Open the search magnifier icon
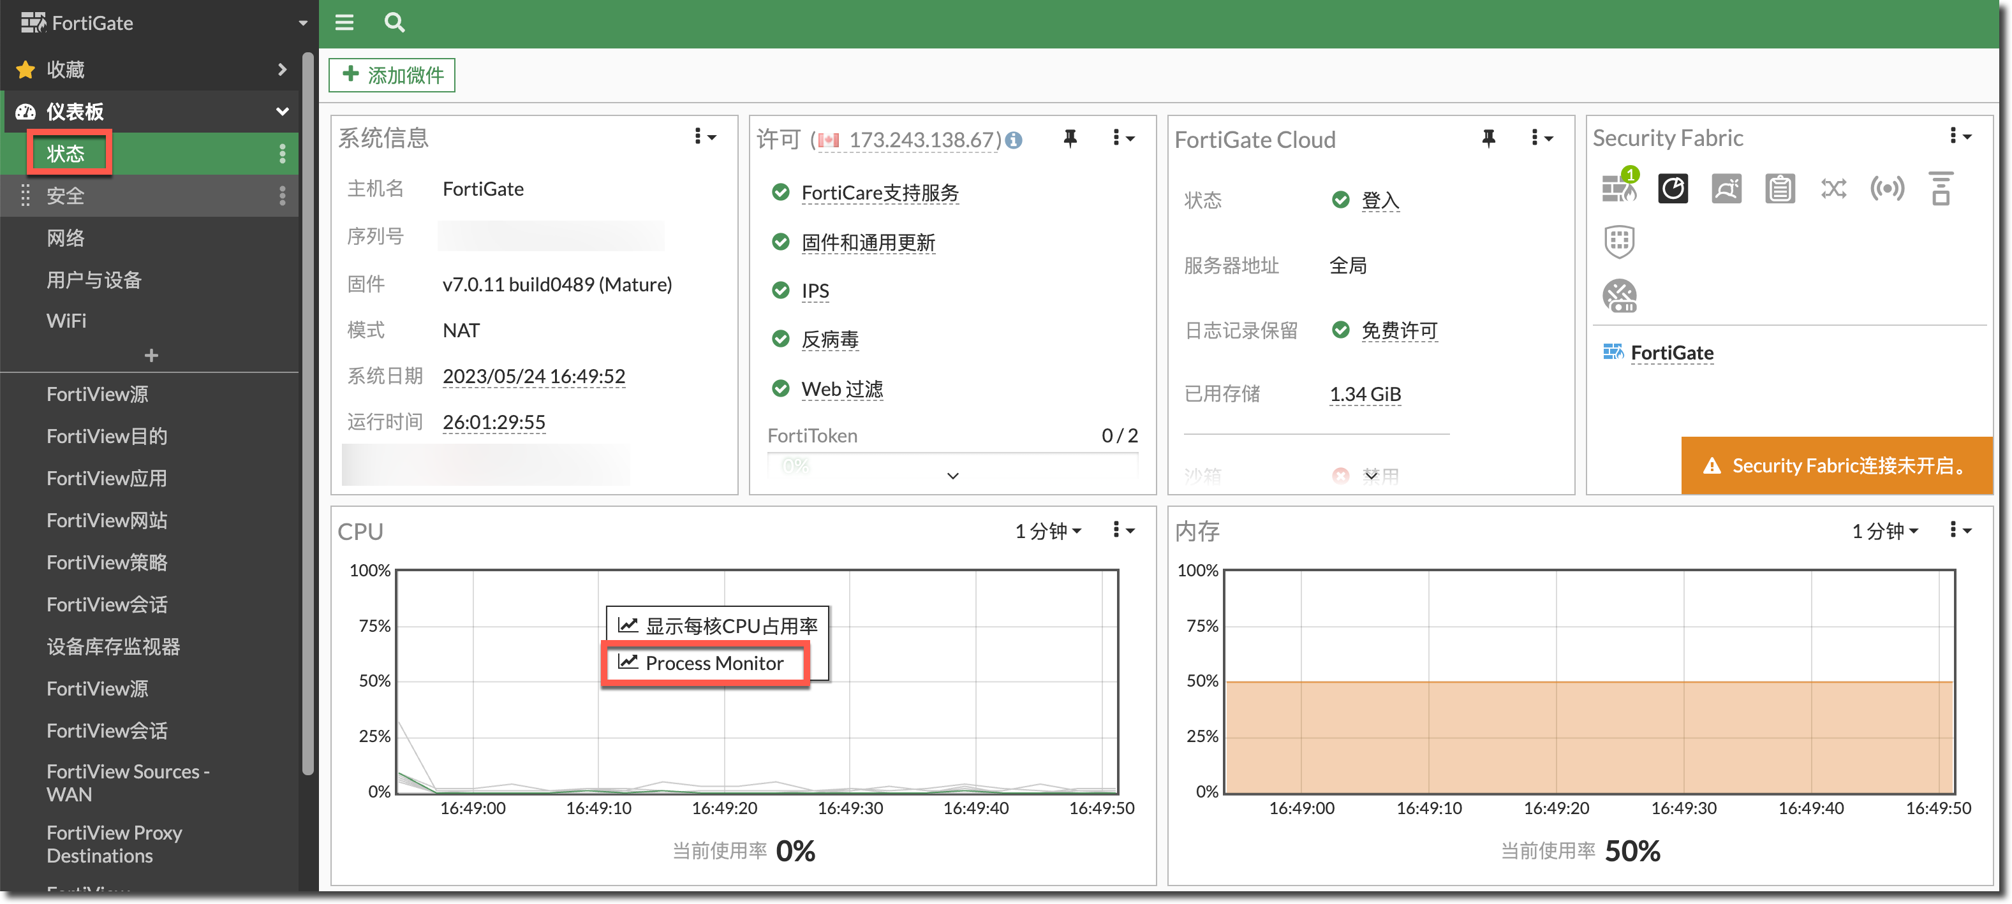 coord(394,23)
